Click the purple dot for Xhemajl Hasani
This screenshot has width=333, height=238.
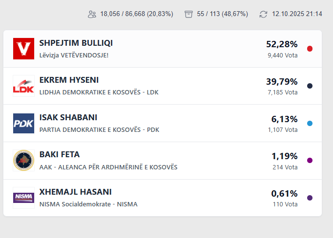point(310,198)
